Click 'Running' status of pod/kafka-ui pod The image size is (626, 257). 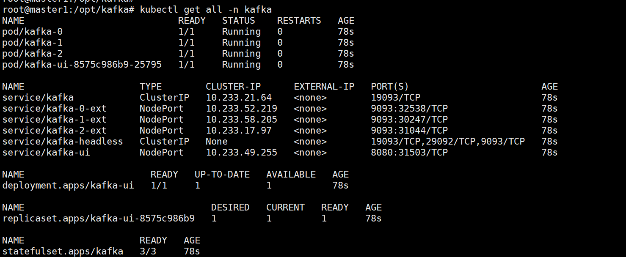pos(242,65)
